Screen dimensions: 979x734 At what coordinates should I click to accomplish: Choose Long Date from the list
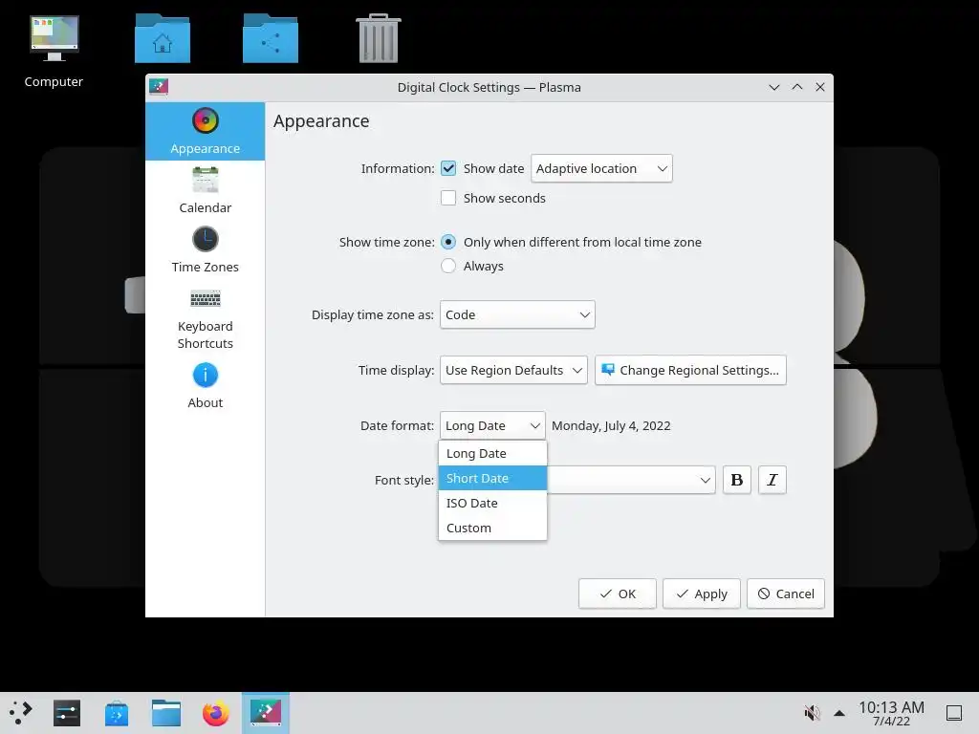tap(492, 454)
